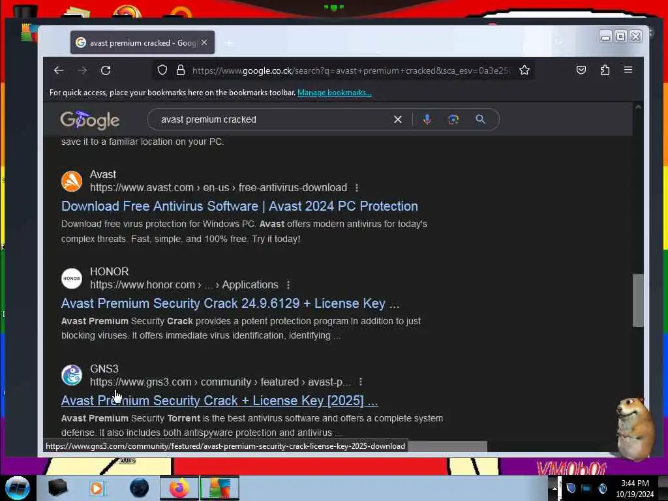
Task: Open a new browser tab
Action: tap(229, 43)
